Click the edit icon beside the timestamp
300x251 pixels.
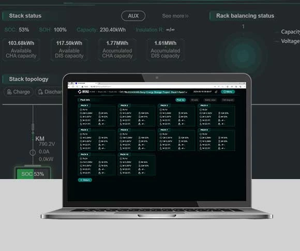(x=216, y=92)
